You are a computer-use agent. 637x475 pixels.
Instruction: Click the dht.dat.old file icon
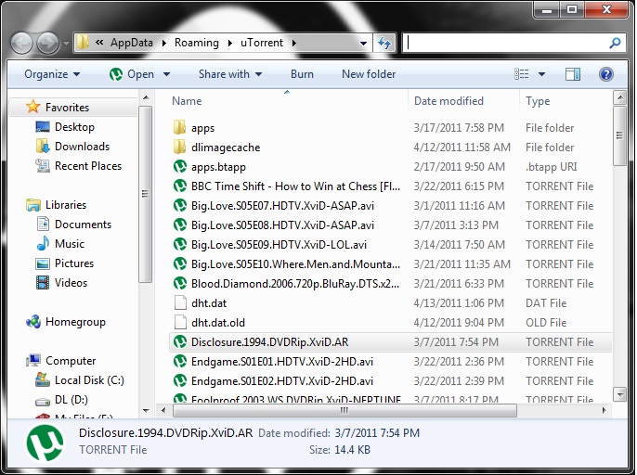click(179, 322)
